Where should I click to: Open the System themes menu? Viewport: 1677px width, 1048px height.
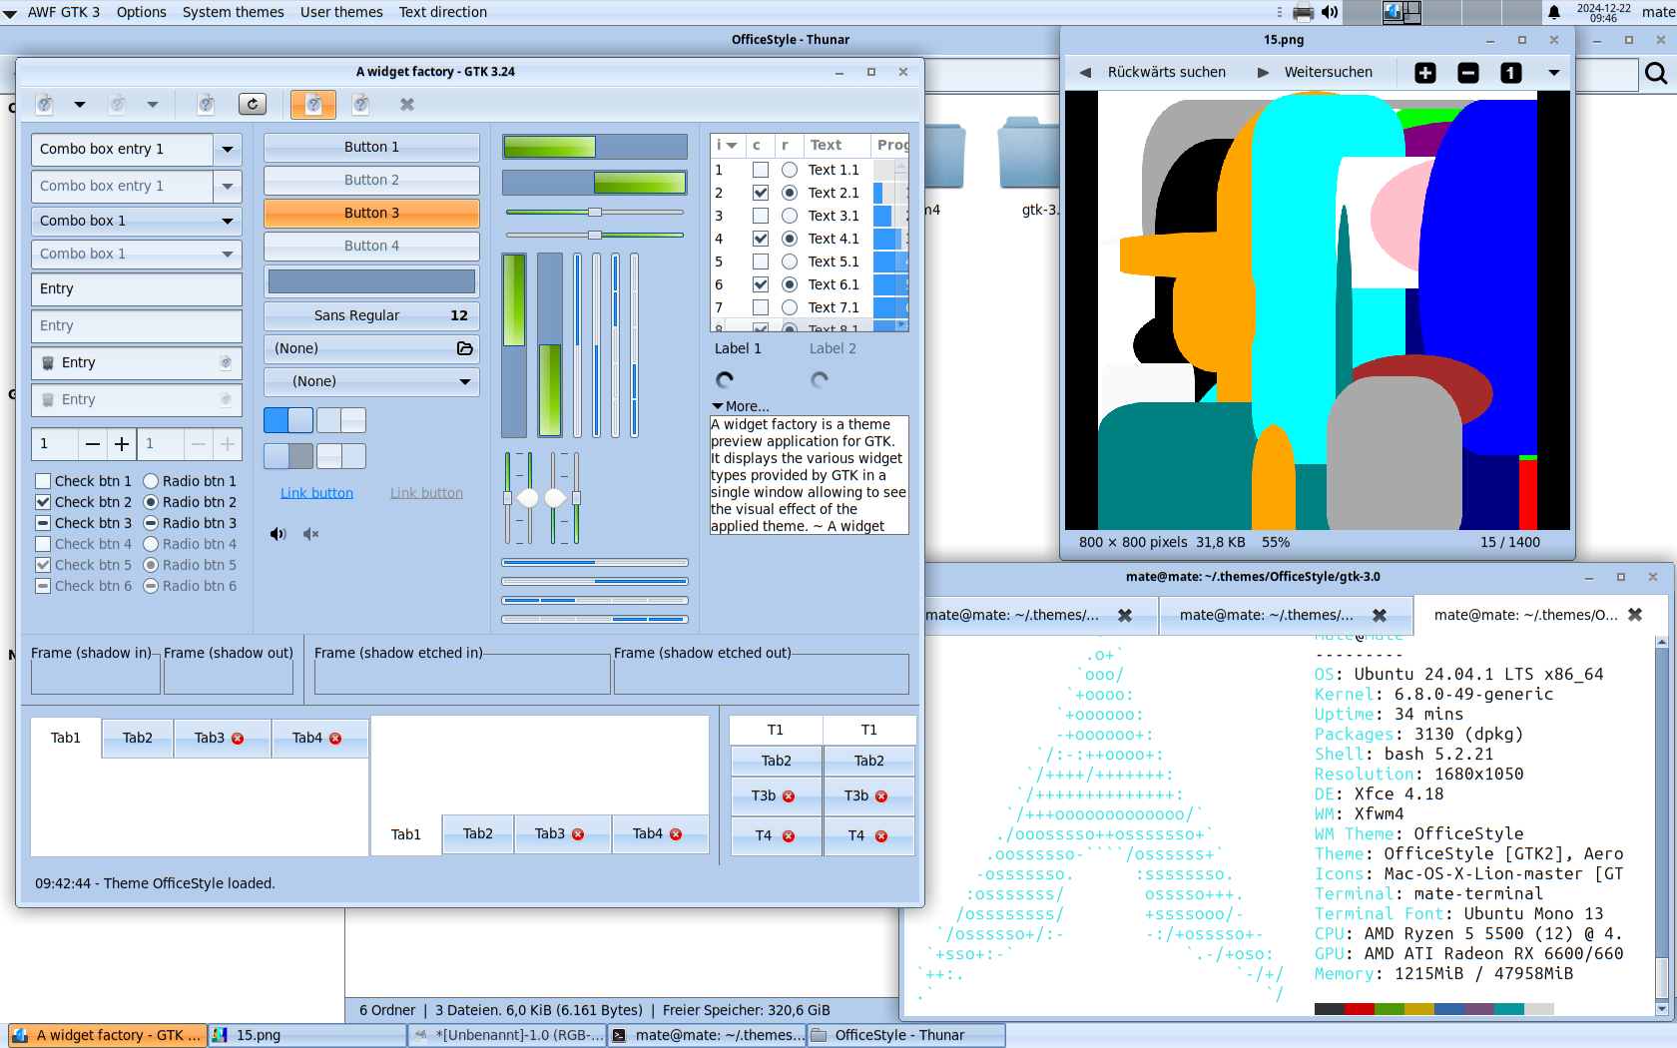234,12
